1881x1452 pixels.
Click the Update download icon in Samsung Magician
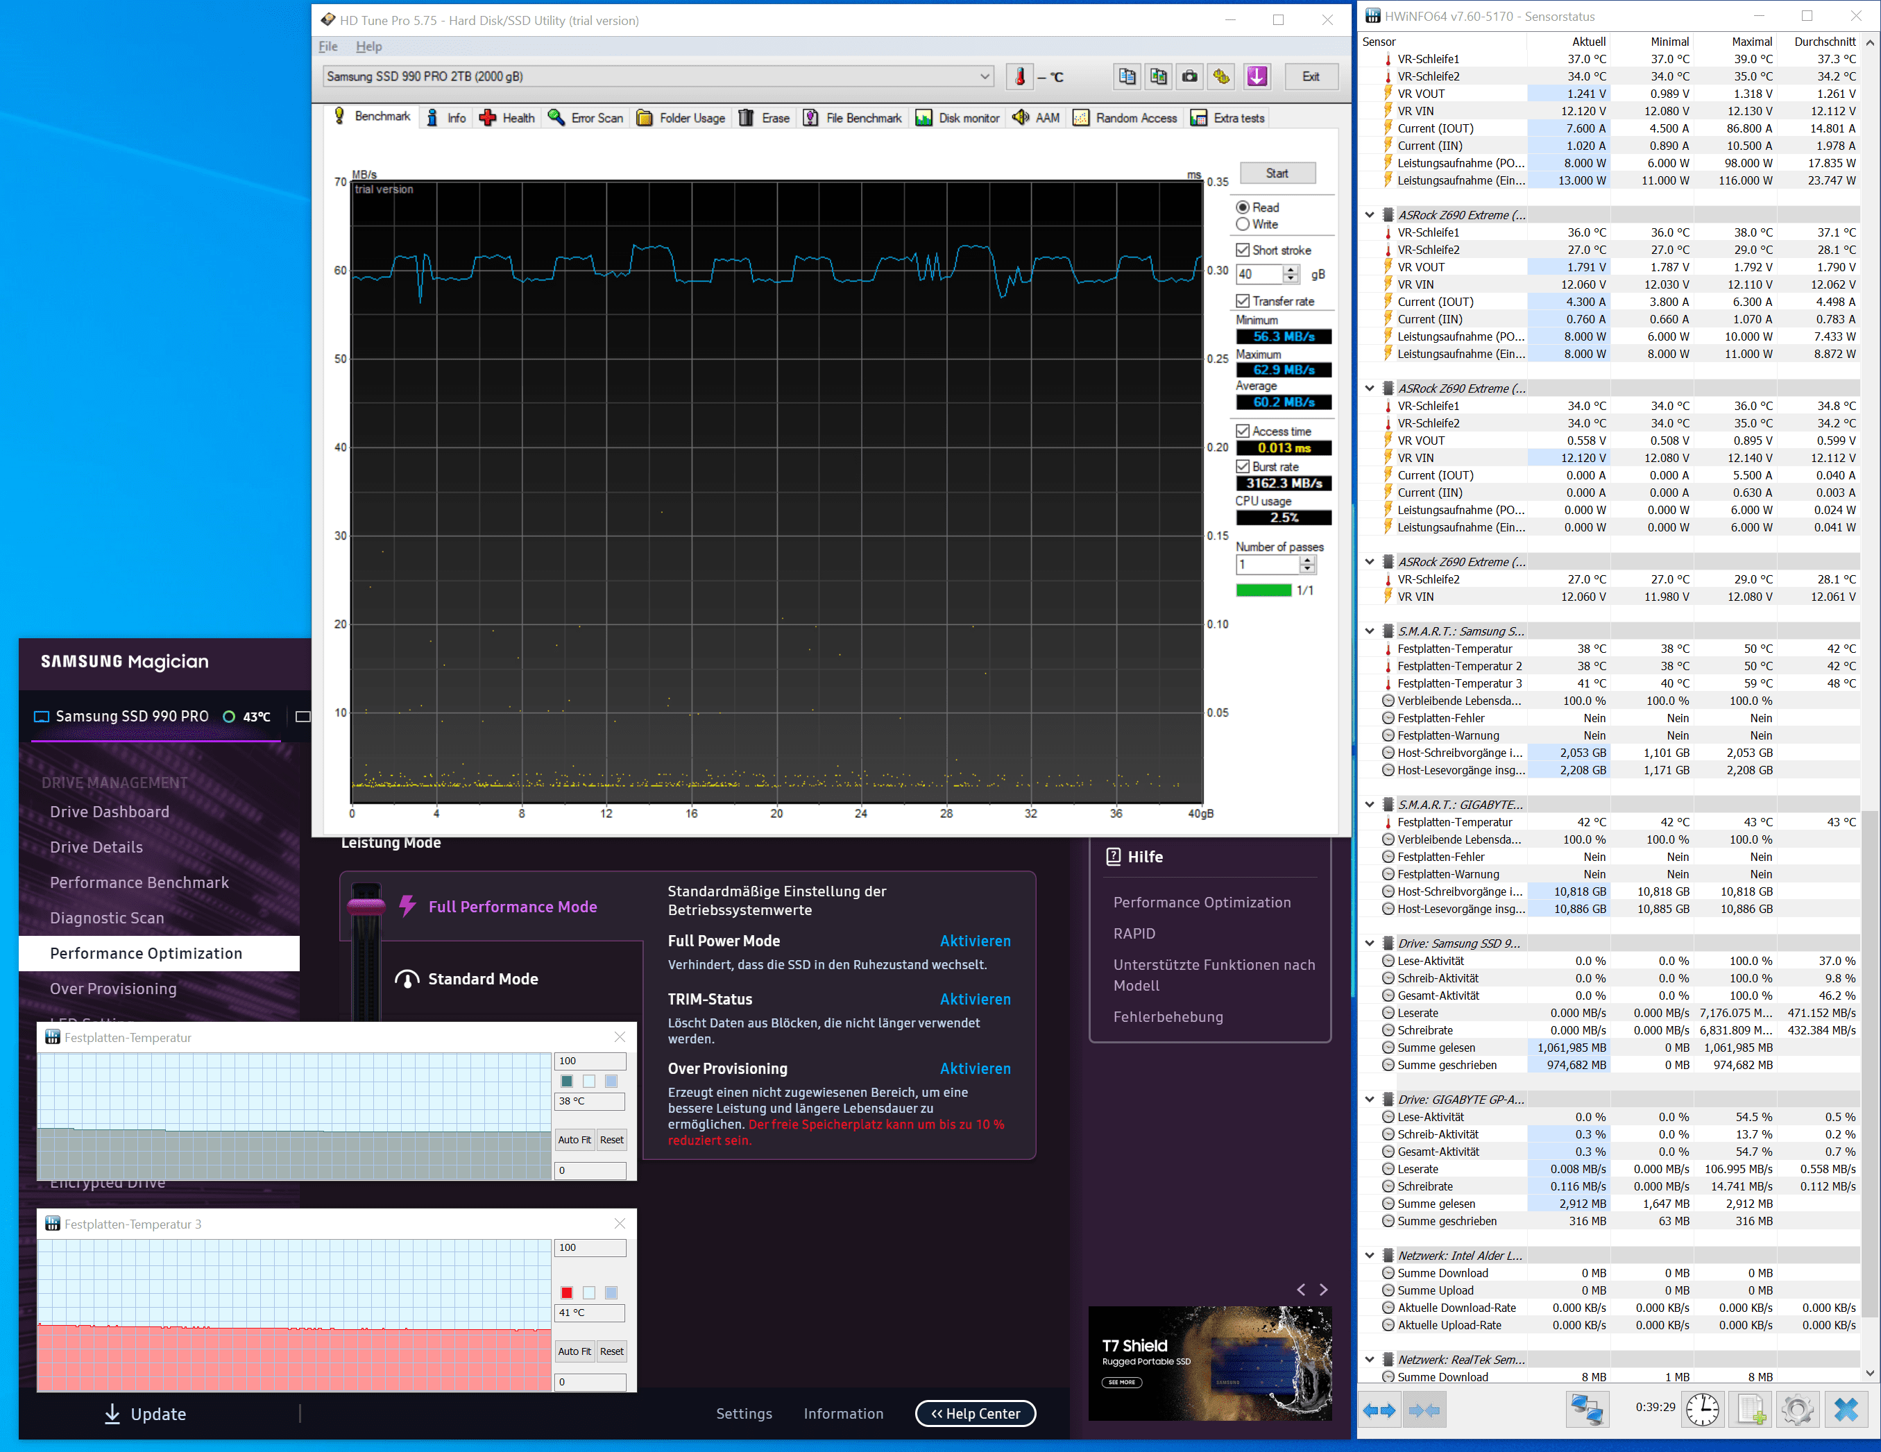[x=112, y=1414]
